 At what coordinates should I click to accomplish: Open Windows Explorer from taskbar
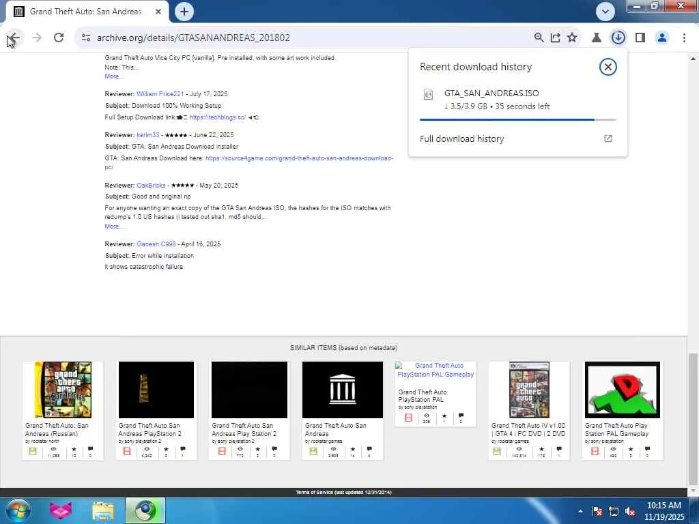[103, 510]
